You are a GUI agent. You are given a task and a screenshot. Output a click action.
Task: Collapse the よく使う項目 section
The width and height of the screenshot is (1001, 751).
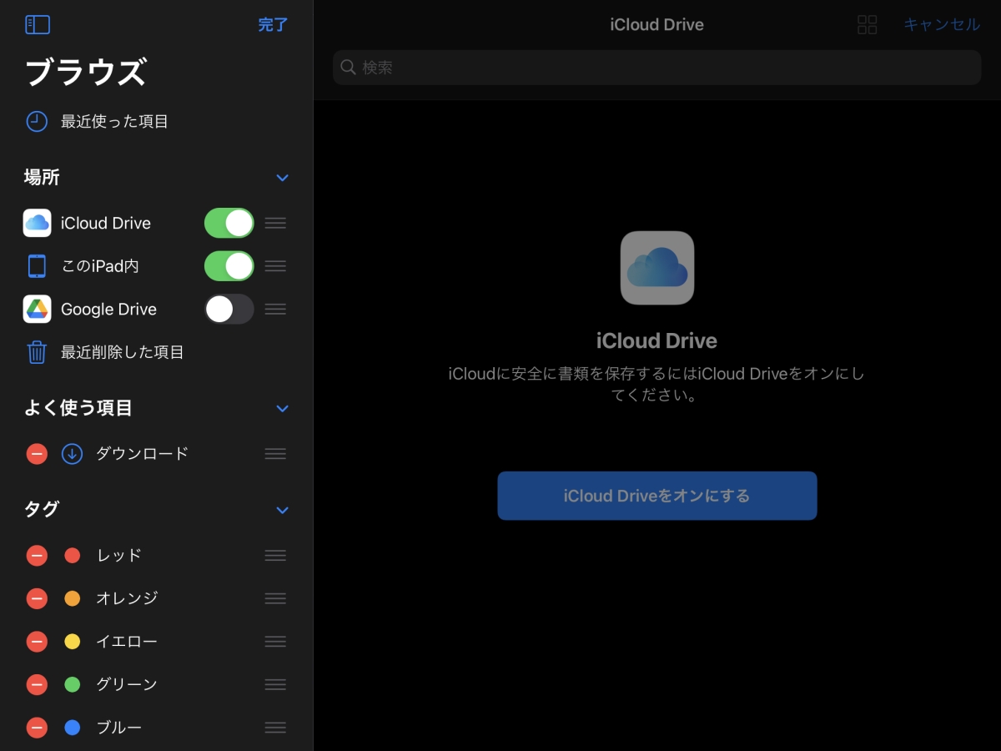point(282,409)
